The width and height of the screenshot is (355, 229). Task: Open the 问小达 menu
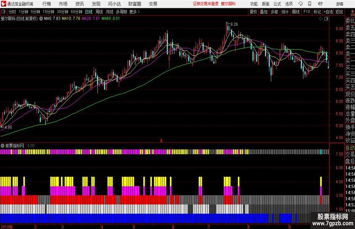pyautogui.click(x=114, y=4)
